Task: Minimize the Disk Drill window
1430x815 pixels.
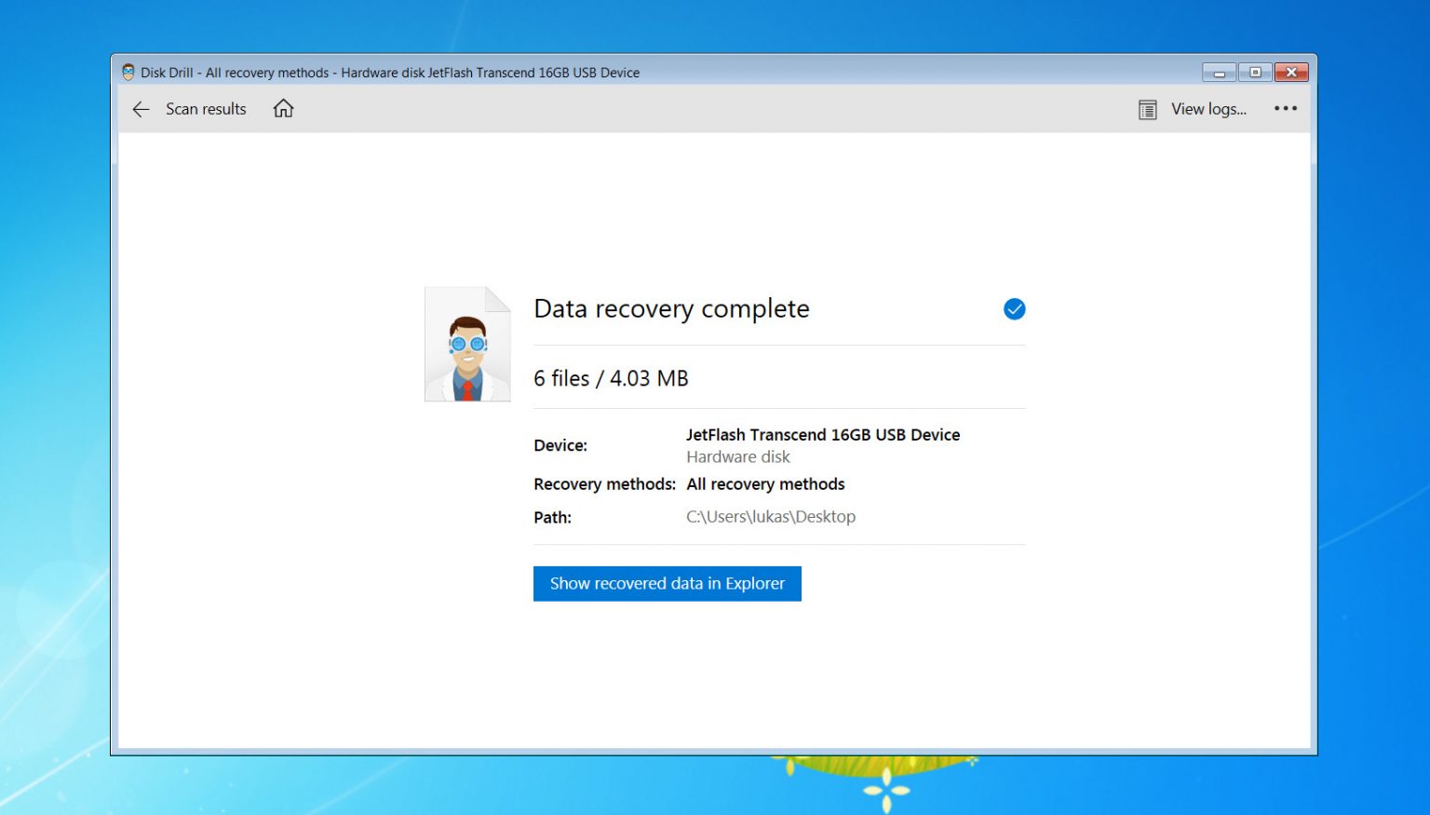Action: (x=1219, y=72)
